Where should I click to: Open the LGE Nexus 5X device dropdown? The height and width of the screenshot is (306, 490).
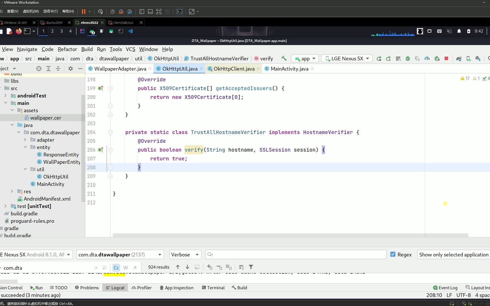coord(347,59)
